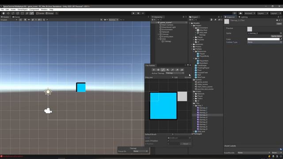283x159 pixels.
Task: Select the Tile Palette select tool
Action: 153,70
